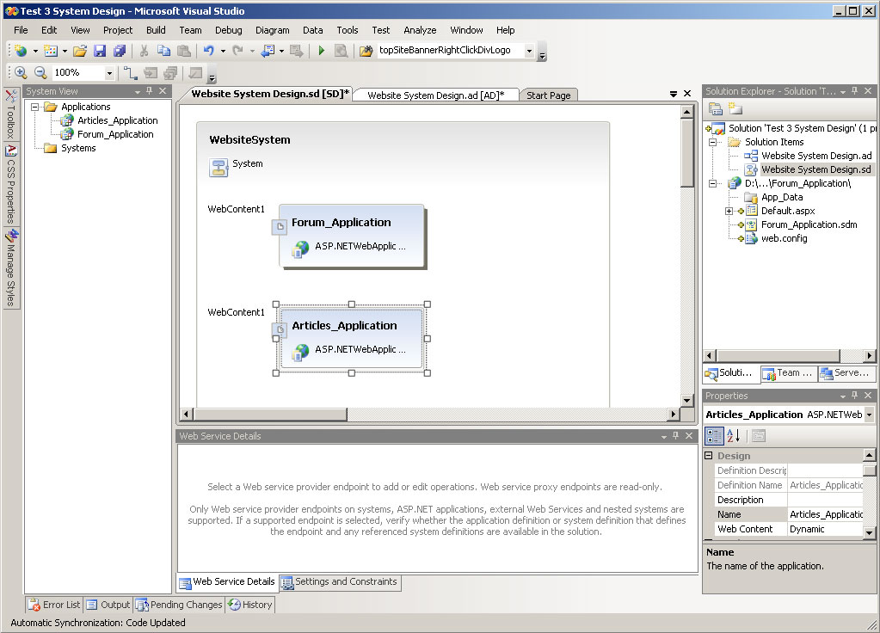
Task: Toggle auto-hide pin on Properties panel
Action: tap(855, 396)
